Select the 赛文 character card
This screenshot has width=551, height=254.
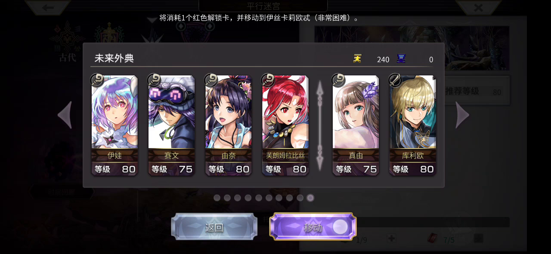tap(171, 125)
